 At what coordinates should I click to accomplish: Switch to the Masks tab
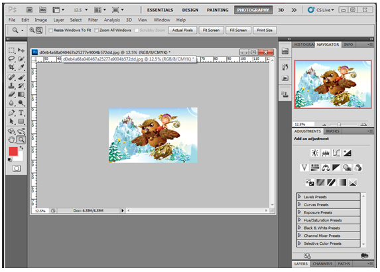coord(332,131)
